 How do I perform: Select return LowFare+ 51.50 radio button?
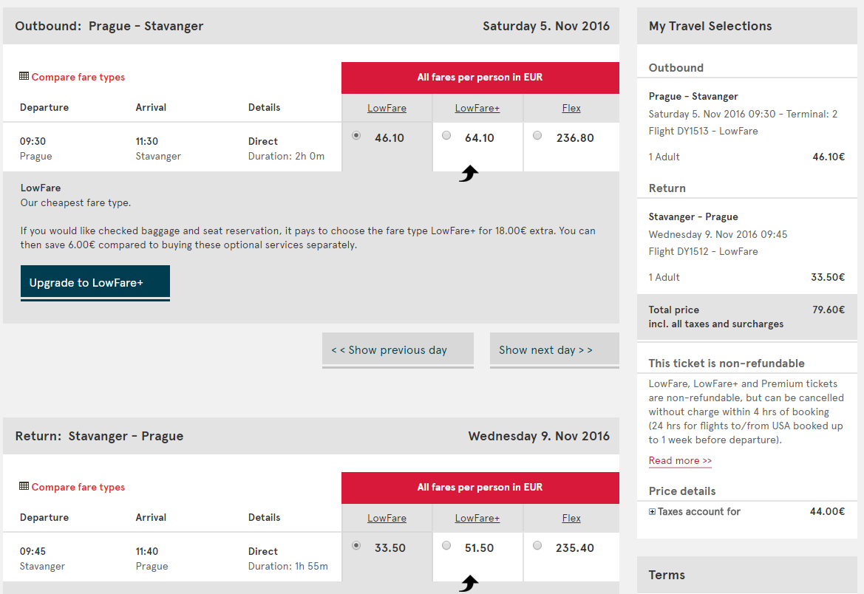[x=446, y=545]
